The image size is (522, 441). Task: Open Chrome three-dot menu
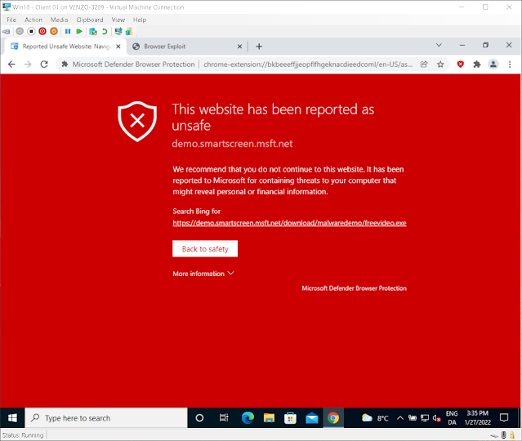click(x=510, y=65)
